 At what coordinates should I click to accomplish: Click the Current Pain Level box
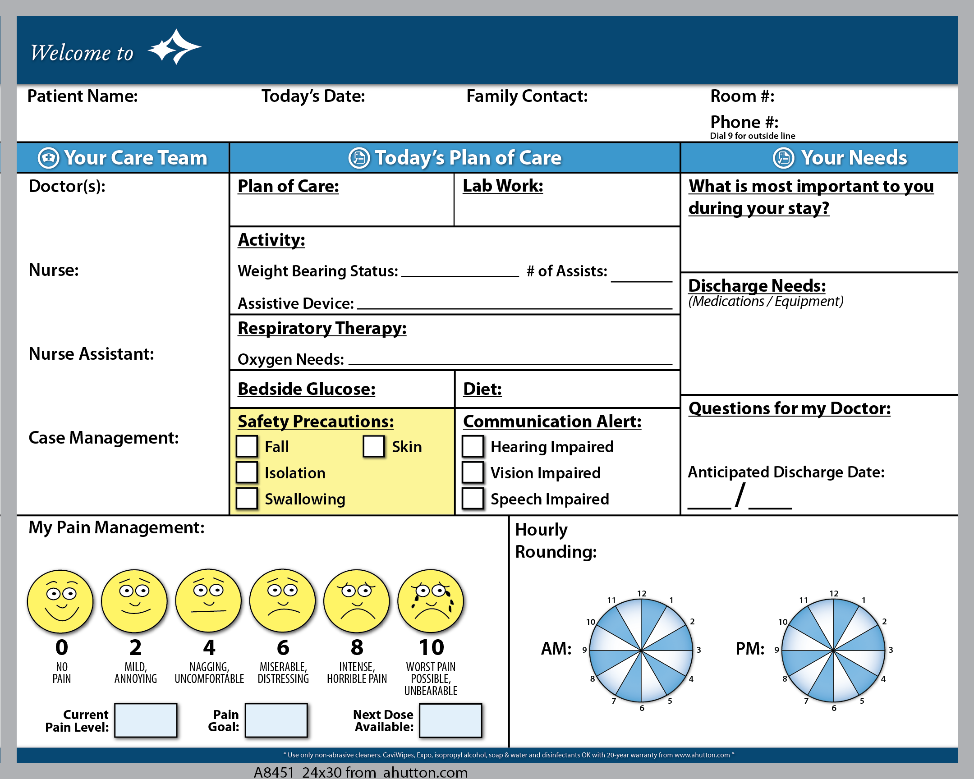[146, 720]
